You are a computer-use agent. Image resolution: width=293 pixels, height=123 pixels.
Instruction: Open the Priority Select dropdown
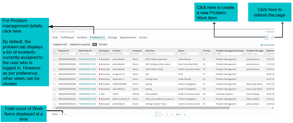208,54
